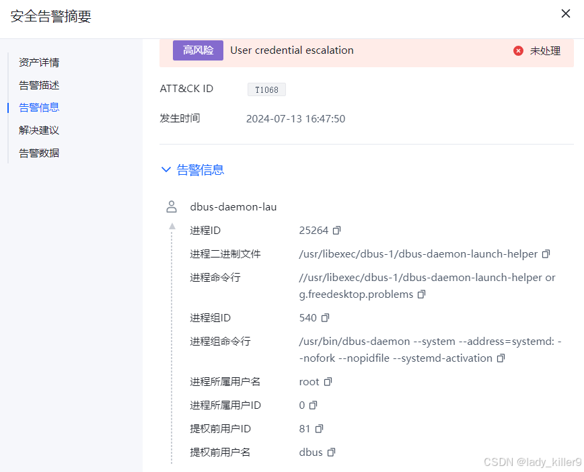Collapse the 告警信息 section
The image size is (584, 472).
166,169
